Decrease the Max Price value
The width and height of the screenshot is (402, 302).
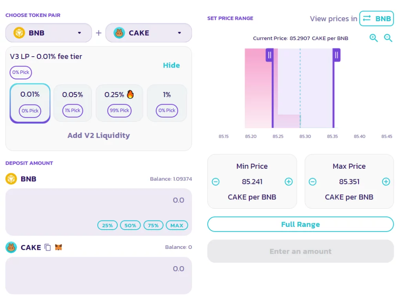point(312,182)
